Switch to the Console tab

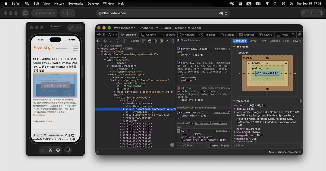click(149, 35)
